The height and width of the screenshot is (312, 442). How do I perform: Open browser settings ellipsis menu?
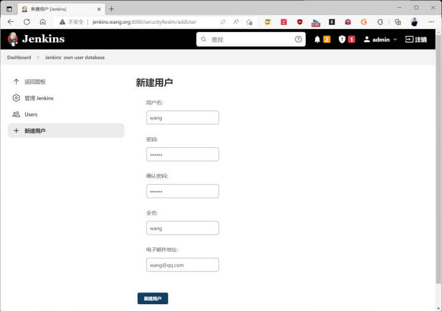tap(431, 22)
